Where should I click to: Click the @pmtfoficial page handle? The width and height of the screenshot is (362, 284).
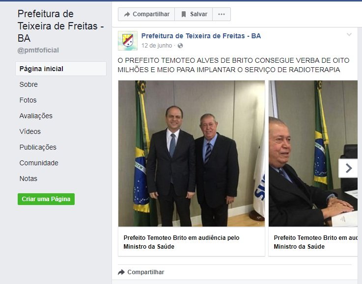pos(38,50)
